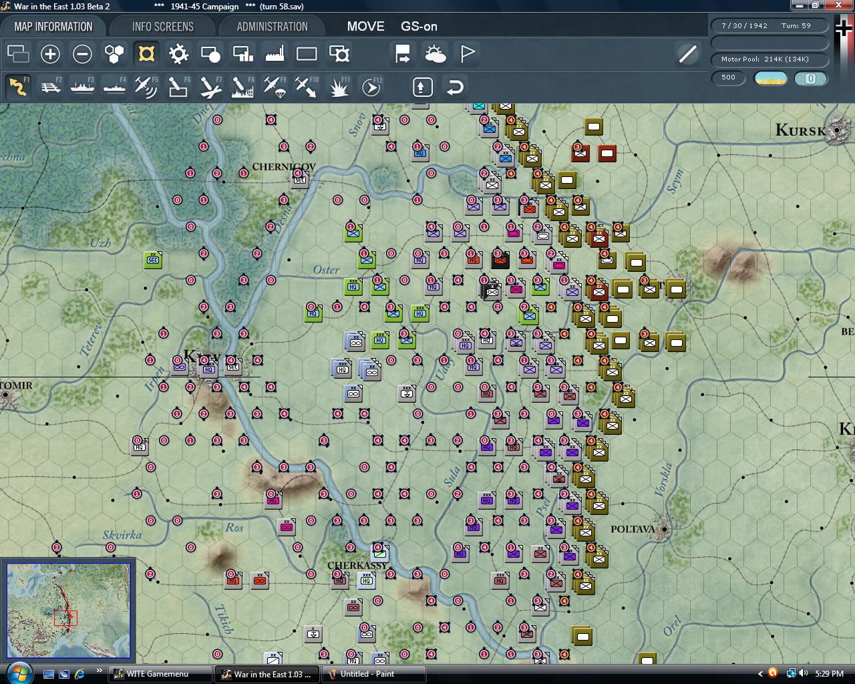Click the pennant flag icon

click(467, 54)
